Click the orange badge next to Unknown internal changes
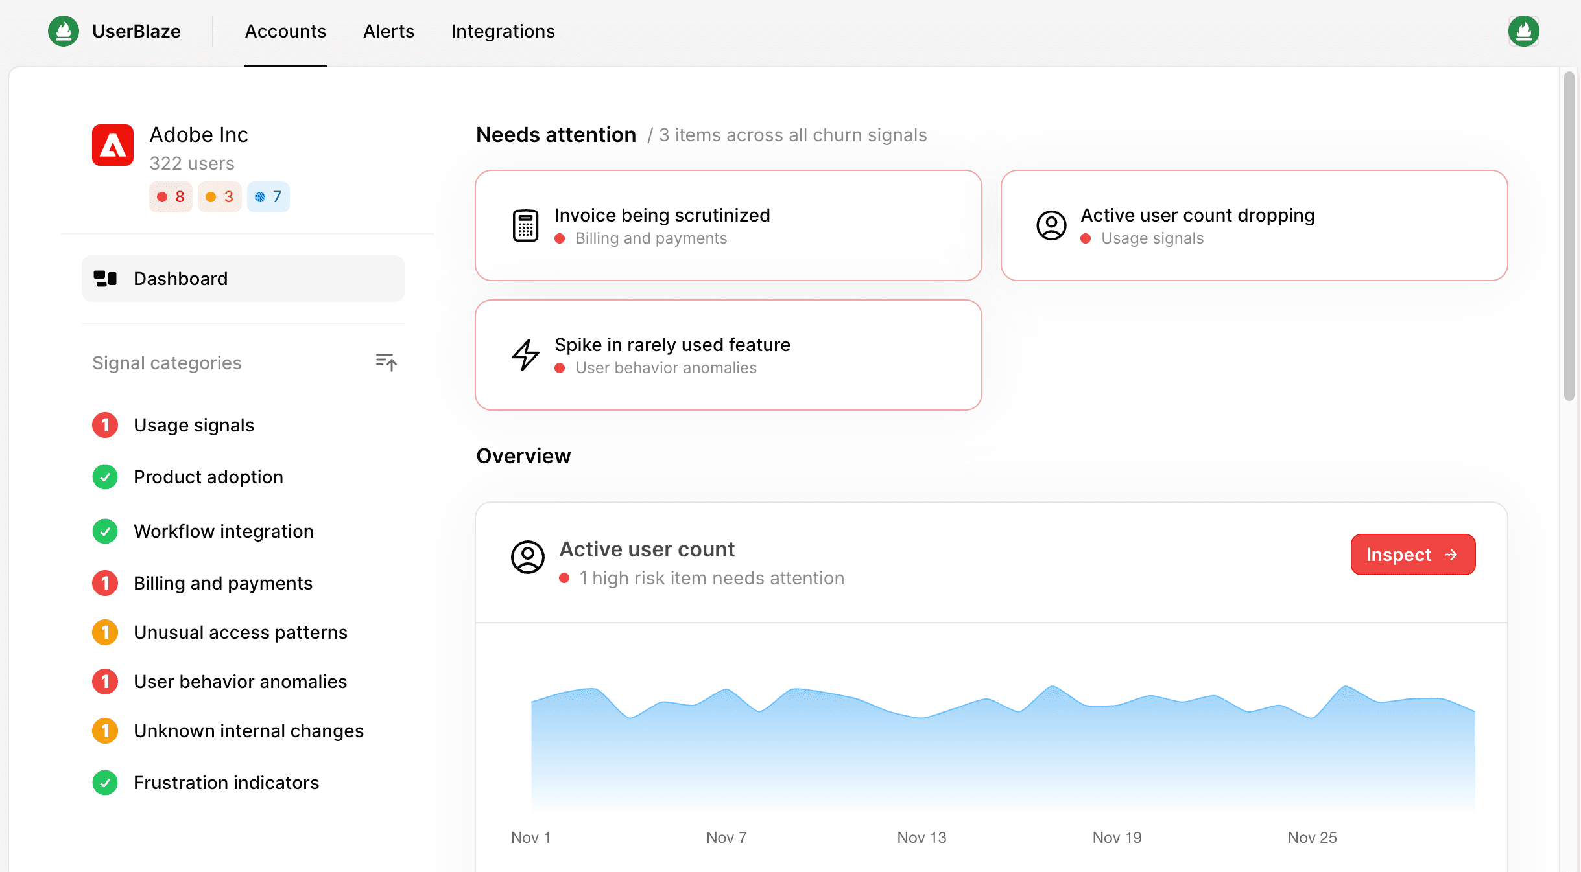Viewport: 1581px width, 872px height. [x=105, y=731]
